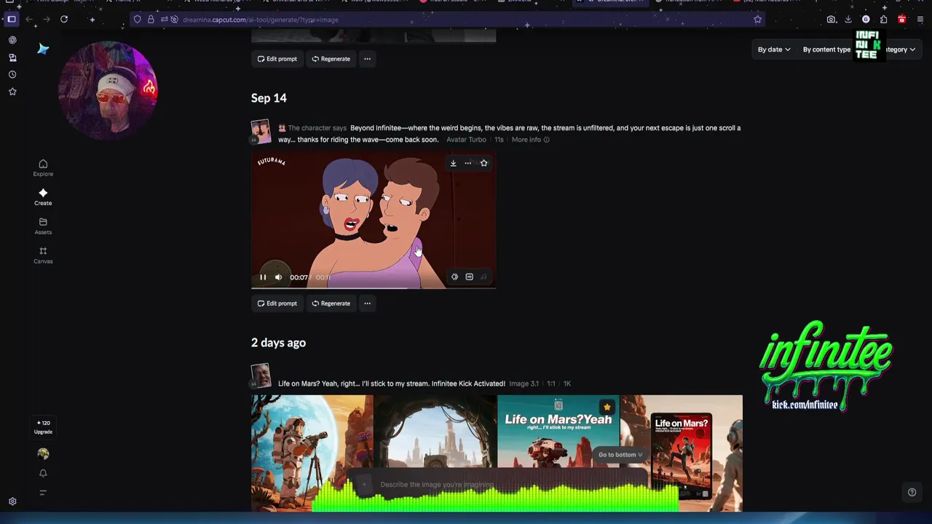
Task: Click Edit prompt under the Futurama video
Action: pos(277,303)
